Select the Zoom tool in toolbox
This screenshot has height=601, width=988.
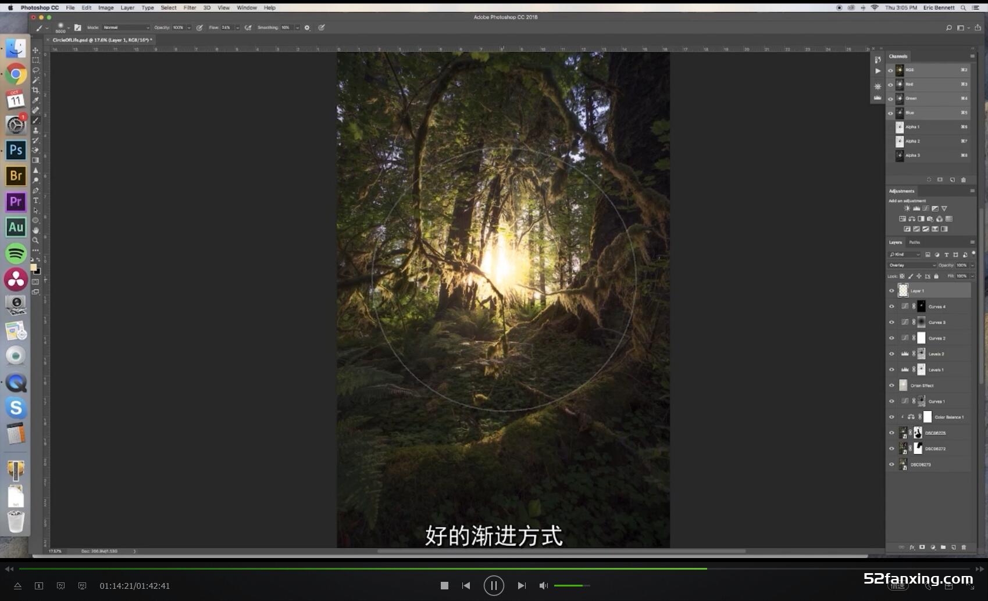click(x=35, y=240)
